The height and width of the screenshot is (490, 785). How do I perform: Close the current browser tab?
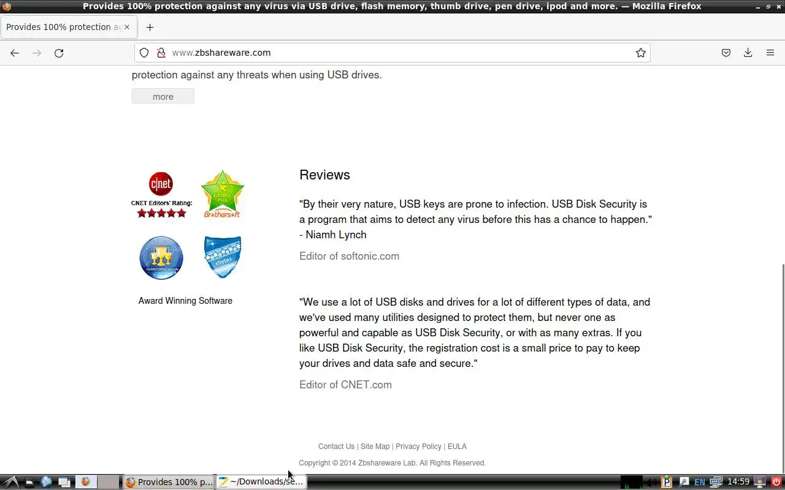[127, 27]
